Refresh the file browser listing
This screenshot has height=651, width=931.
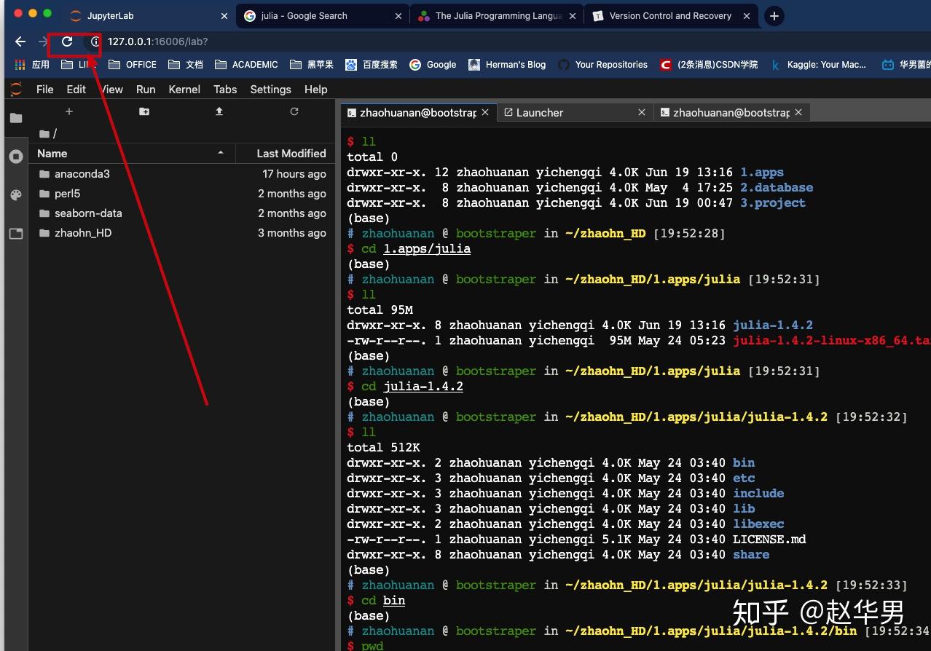click(x=294, y=111)
